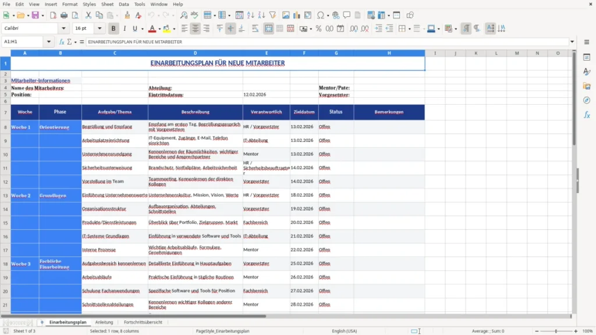Toggle Center Vertically alignment

(x=230, y=28)
